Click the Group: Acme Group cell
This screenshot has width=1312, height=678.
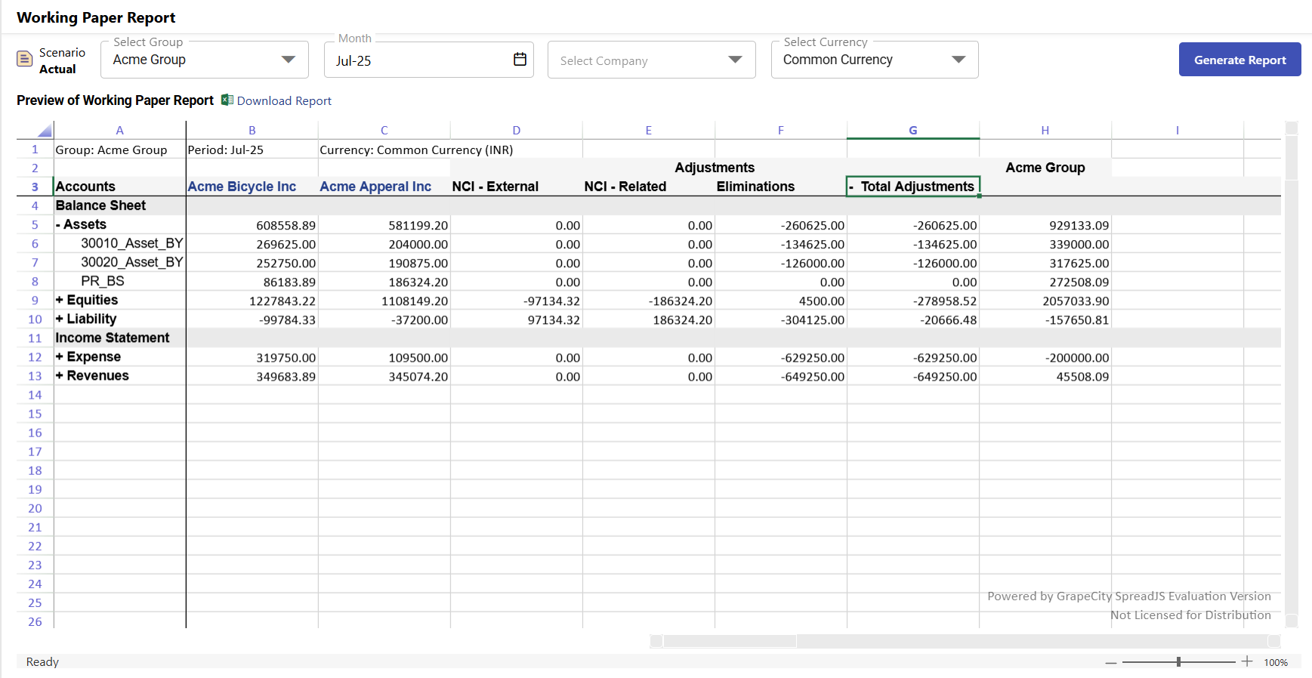point(120,149)
